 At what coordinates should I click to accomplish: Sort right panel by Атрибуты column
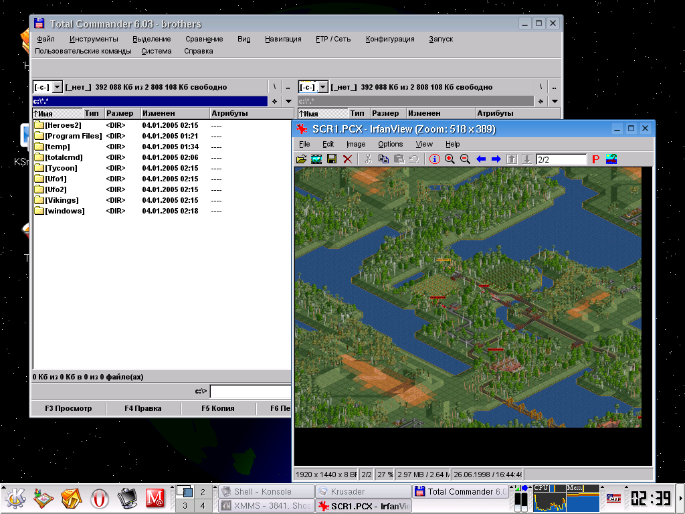(x=517, y=113)
